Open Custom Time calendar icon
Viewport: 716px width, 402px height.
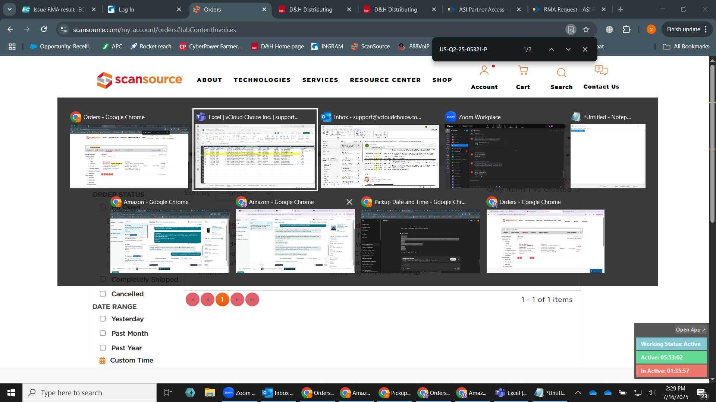[102, 360]
